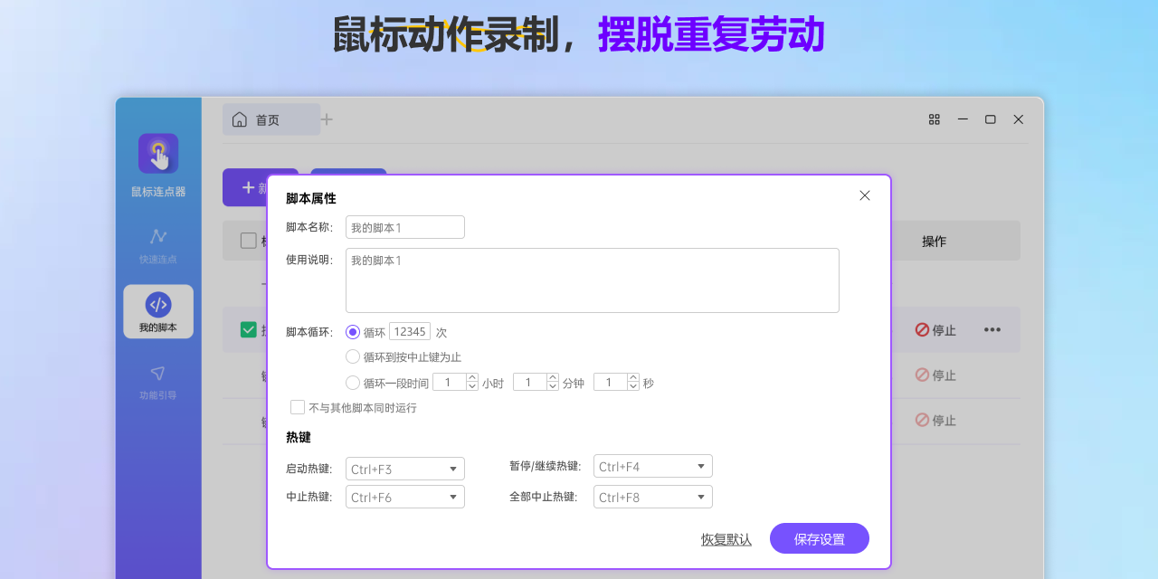Click the home icon on the 首页 tab
The height and width of the screenshot is (579, 1158).
(x=240, y=119)
